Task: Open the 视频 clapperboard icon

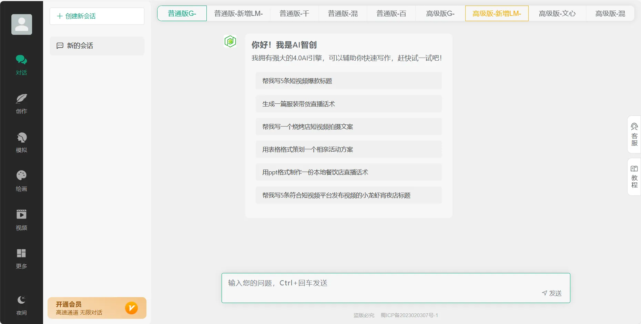Action: 21,214
